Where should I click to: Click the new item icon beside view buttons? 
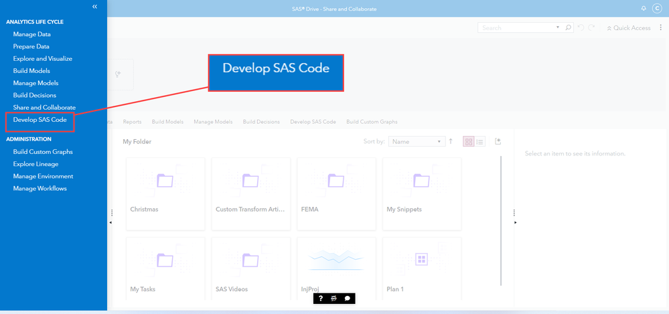tap(498, 141)
